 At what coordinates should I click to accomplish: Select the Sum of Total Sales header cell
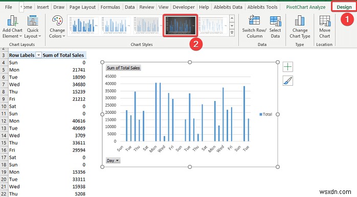(64, 55)
